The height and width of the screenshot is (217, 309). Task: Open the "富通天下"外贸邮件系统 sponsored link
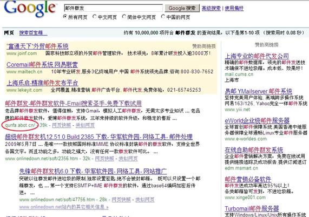[x=37, y=46]
